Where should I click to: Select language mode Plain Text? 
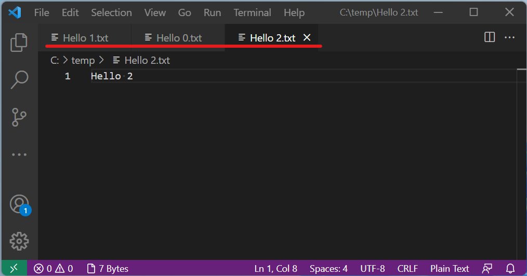(450, 269)
